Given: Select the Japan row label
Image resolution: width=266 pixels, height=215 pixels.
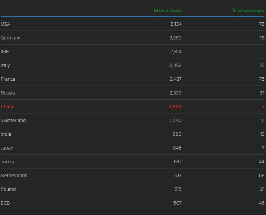Looking at the screenshot, I should click(7, 148).
